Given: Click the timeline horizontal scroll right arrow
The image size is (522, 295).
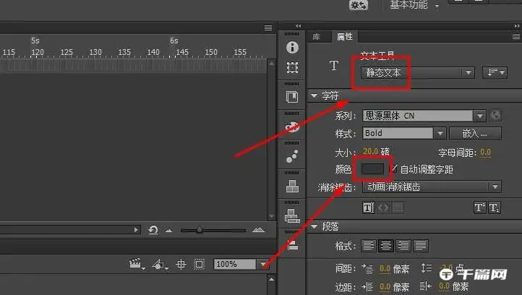Looking at the screenshot, I should point(136,229).
